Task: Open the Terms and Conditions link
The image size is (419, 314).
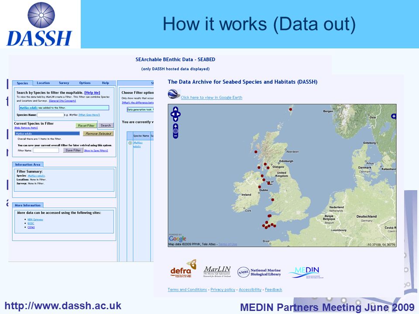Action: [187, 290]
